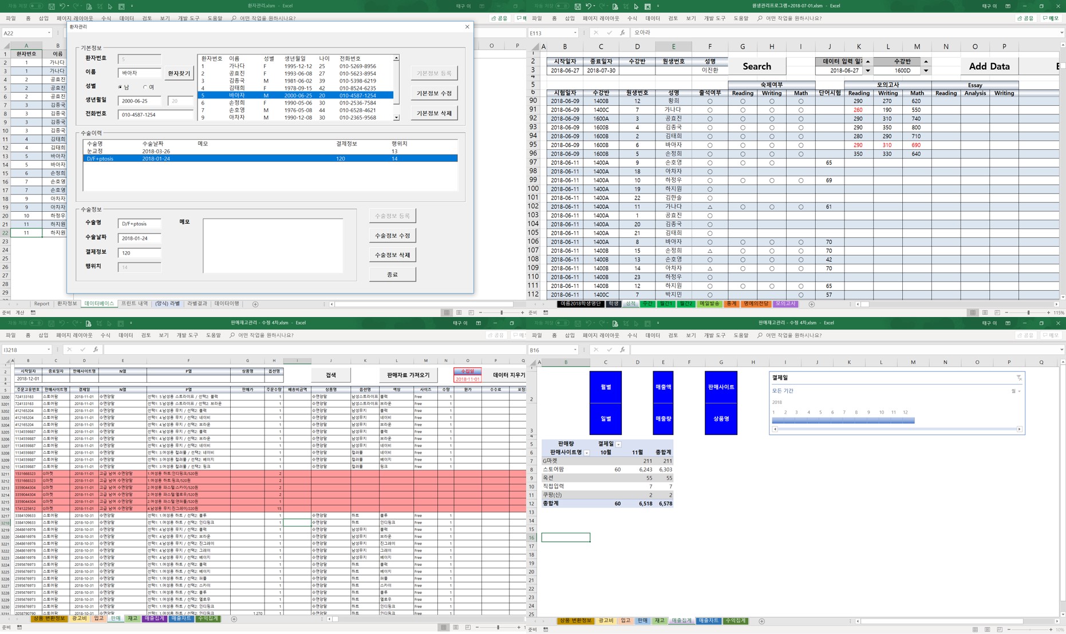The width and height of the screenshot is (1066, 634).
Task: Click the Add Data button
Action: click(x=989, y=66)
